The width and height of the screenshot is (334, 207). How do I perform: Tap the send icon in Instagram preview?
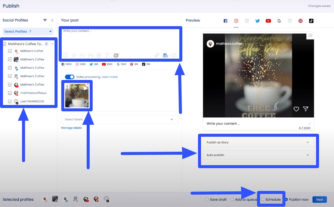click(306, 109)
